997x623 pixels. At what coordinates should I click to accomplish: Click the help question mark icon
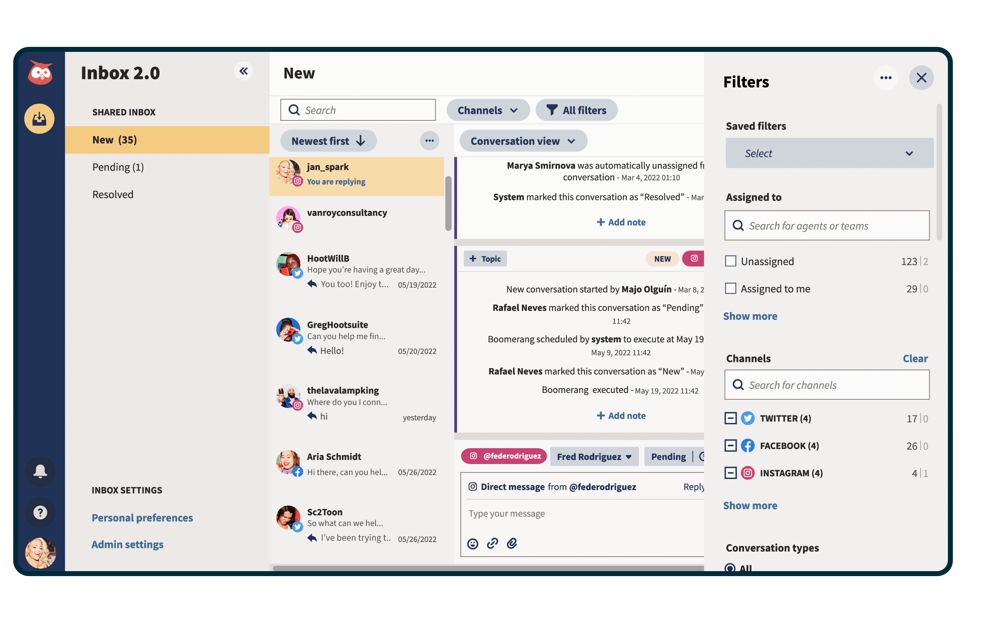pyautogui.click(x=40, y=512)
